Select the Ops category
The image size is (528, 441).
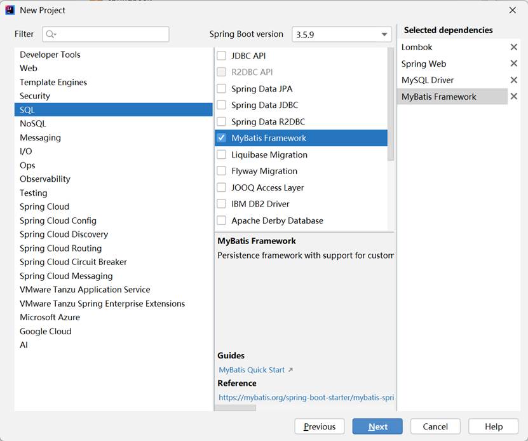pyautogui.click(x=114, y=165)
